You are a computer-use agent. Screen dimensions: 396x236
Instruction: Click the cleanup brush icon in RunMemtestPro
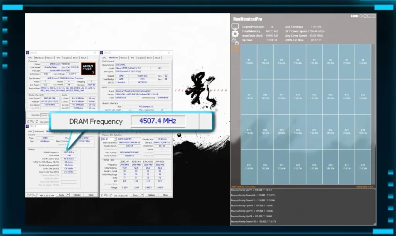235,41
